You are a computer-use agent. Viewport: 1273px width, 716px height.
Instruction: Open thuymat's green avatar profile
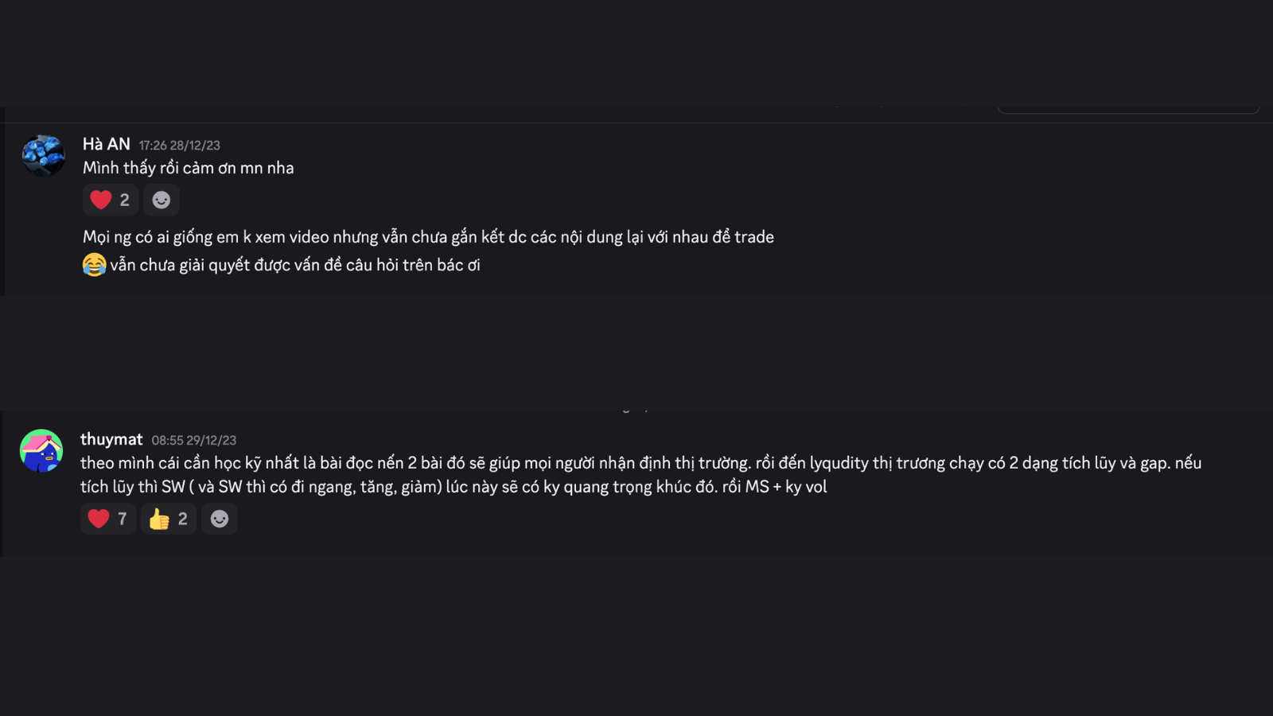(41, 450)
